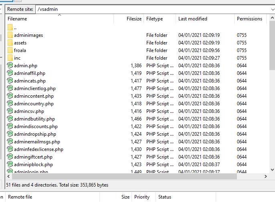Sort files by Filesize column

click(133, 19)
